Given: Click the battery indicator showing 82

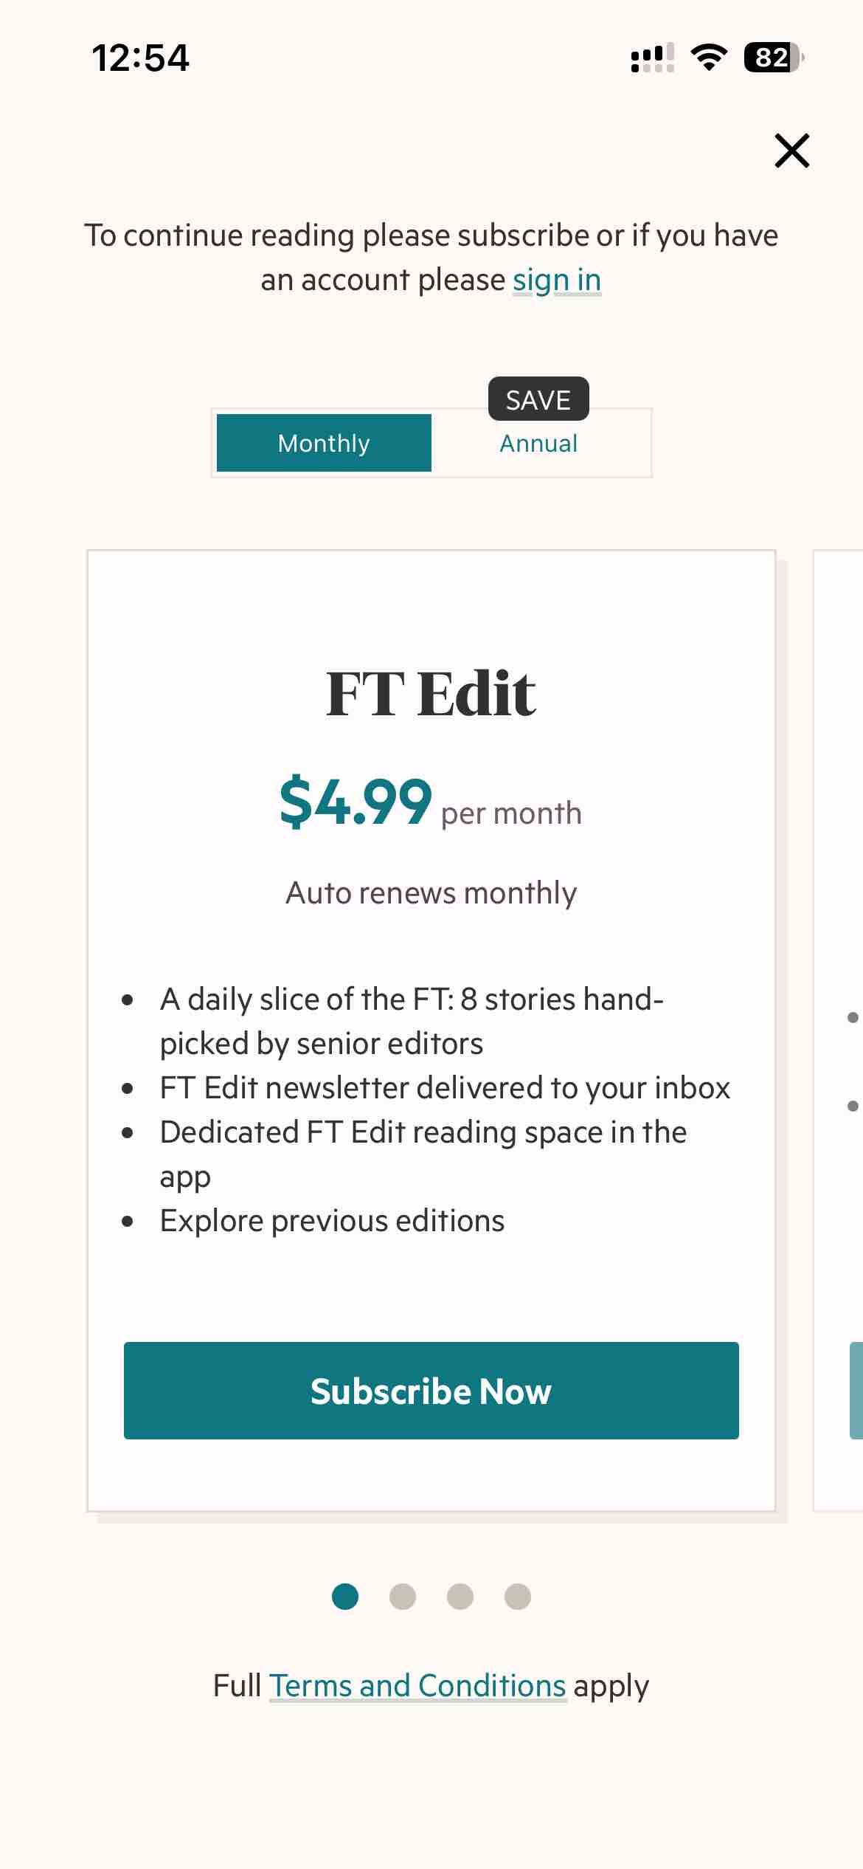Looking at the screenshot, I should [x=771, y=58].
